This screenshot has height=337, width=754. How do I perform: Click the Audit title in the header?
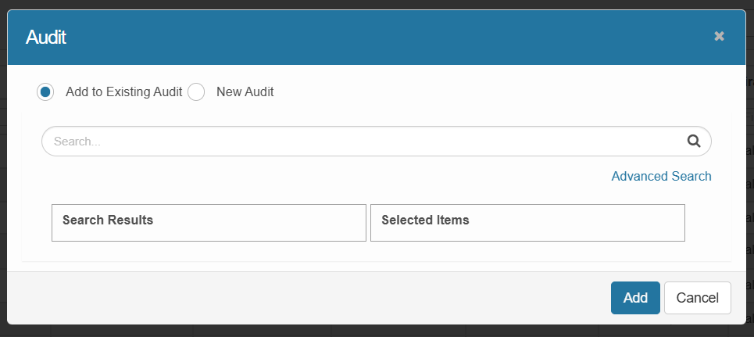[46, 37]
